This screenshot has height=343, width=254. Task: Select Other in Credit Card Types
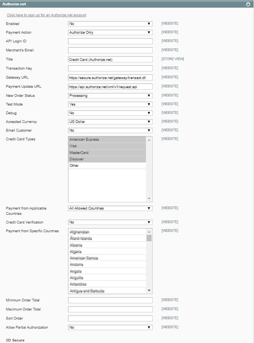click(x=107, y=166)
